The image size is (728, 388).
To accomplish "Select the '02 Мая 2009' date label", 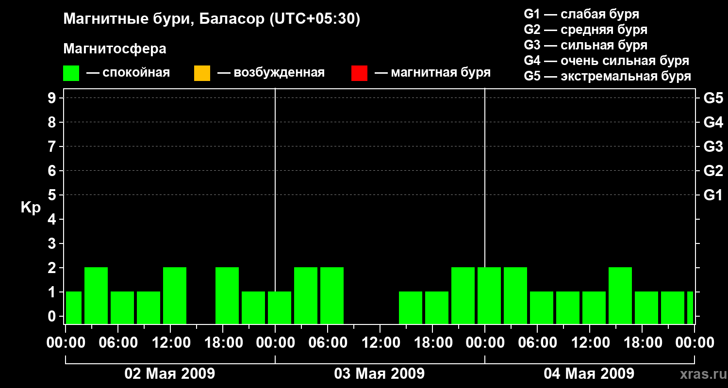I will pyautogui.click(x=170, y=373).
